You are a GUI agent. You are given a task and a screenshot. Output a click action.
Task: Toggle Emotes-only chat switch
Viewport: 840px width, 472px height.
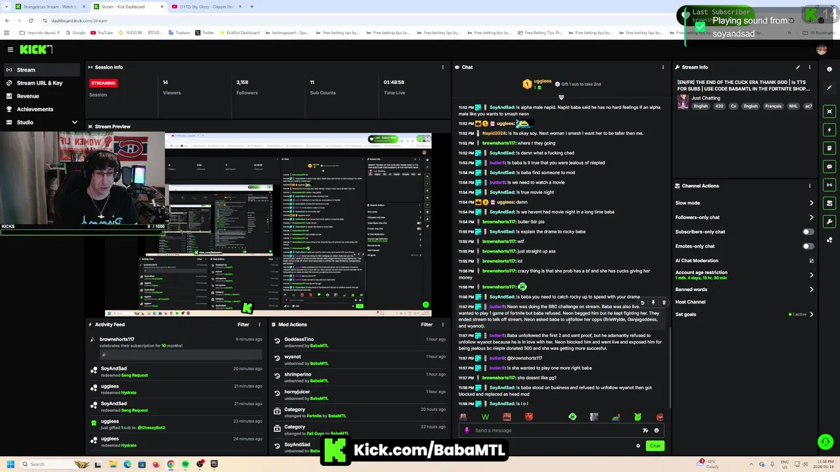coord(808,246)
